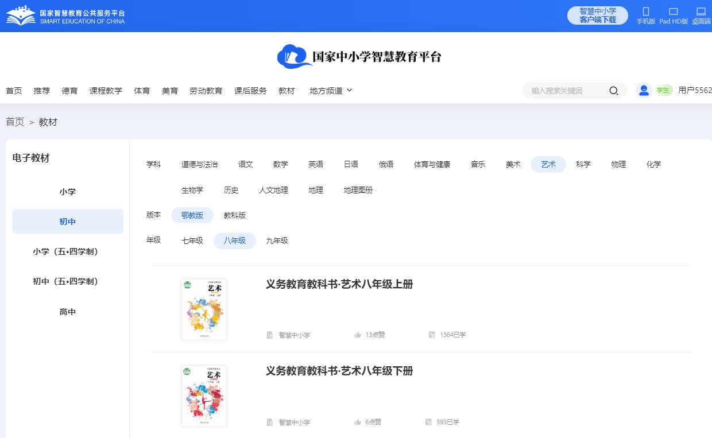
Task: Filter by subject 日语
Action: [351, 164]
